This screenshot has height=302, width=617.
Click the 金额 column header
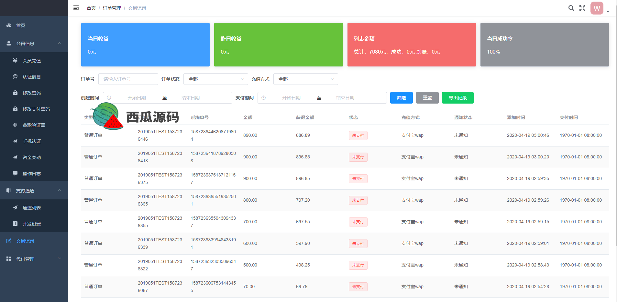click(248, 117)
